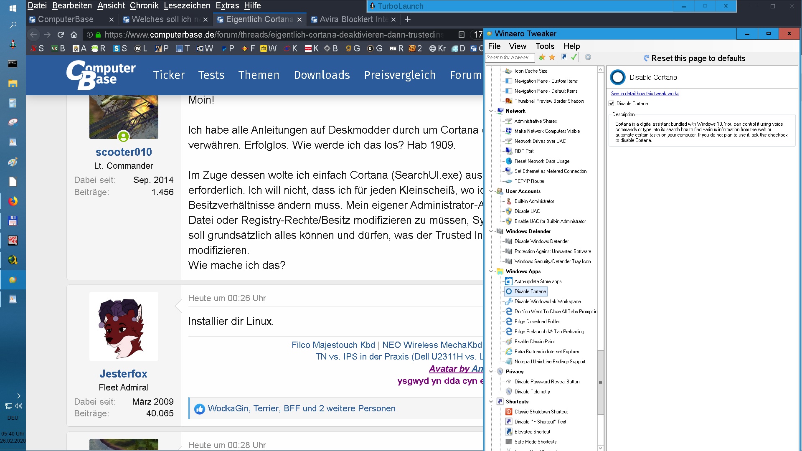
Task: Click the Search for a tweak field
Action: (510, 58)
